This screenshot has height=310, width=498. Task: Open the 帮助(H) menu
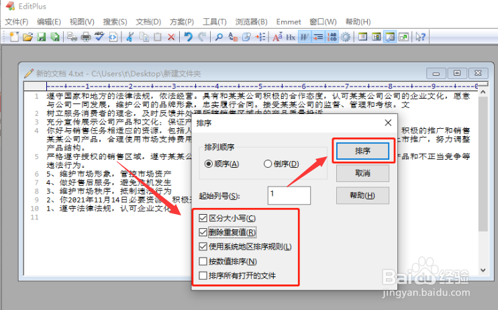click(x=358, y=22)
